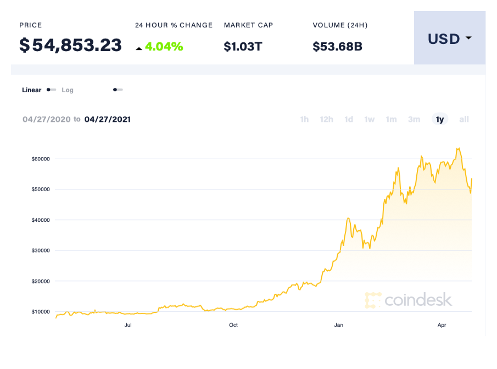
Task: Switch to the 3m time range tab
Action: (414, 119)
